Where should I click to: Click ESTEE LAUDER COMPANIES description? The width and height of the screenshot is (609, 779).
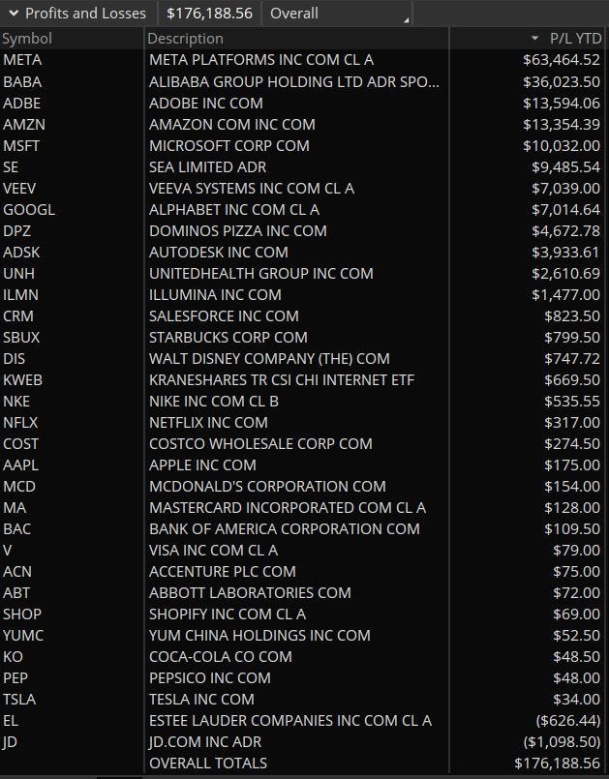pyautogui.click(x=290, y=721)
